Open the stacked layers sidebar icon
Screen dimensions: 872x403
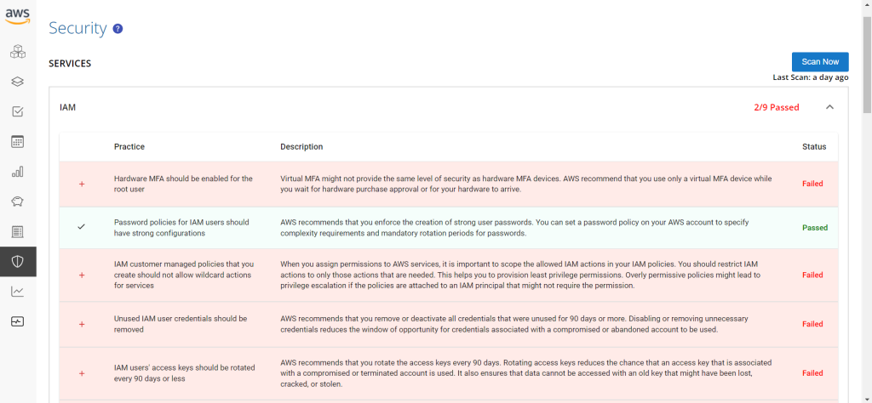coord(18,82)
